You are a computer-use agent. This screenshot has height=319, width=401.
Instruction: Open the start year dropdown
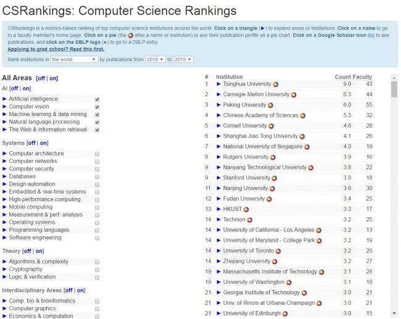click(x=155, y=59)
